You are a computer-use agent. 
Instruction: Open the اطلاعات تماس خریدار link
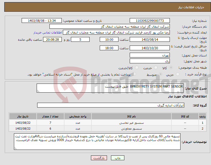point(48,32)
